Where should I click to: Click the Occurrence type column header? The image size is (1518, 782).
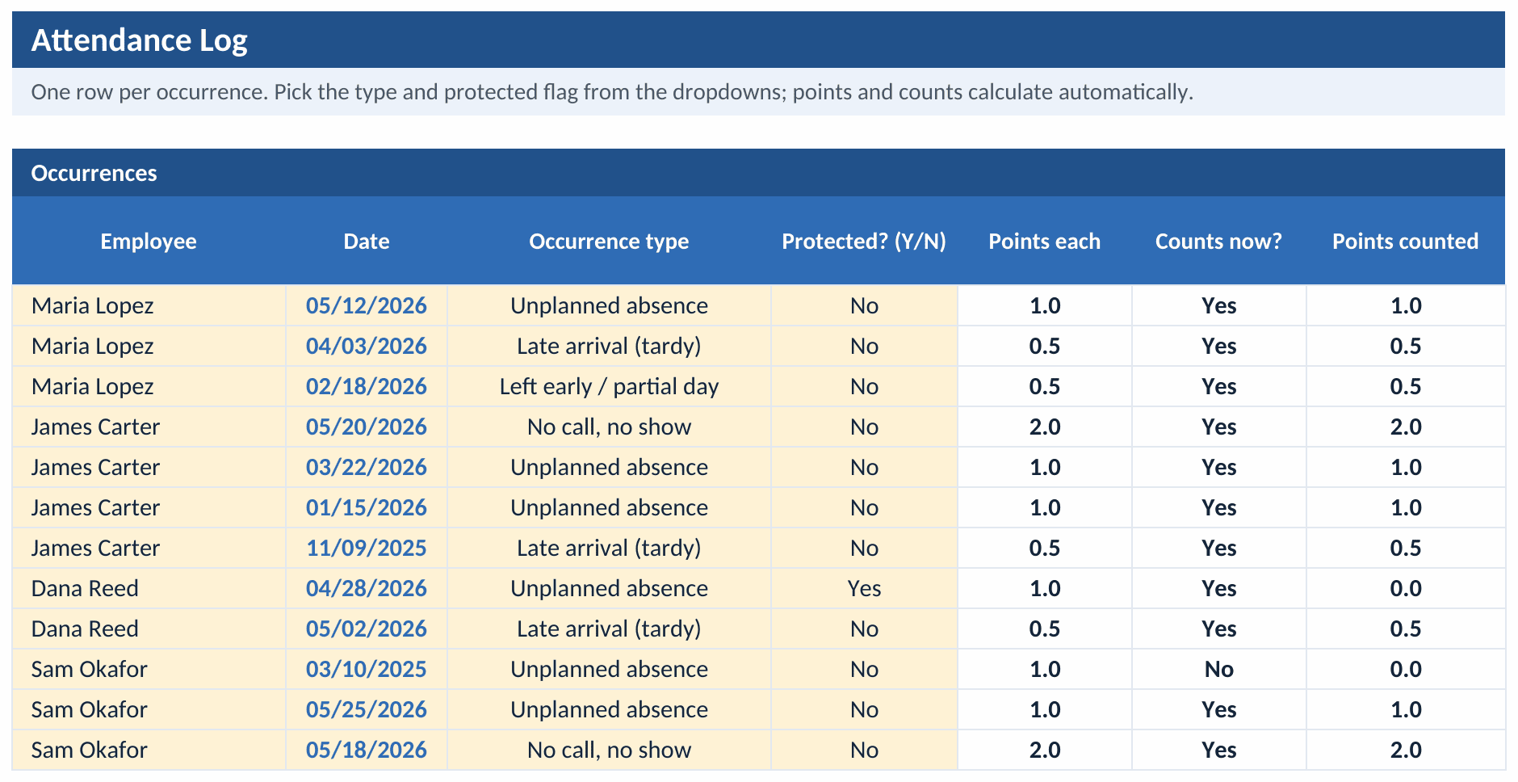(x=609, y=241)
